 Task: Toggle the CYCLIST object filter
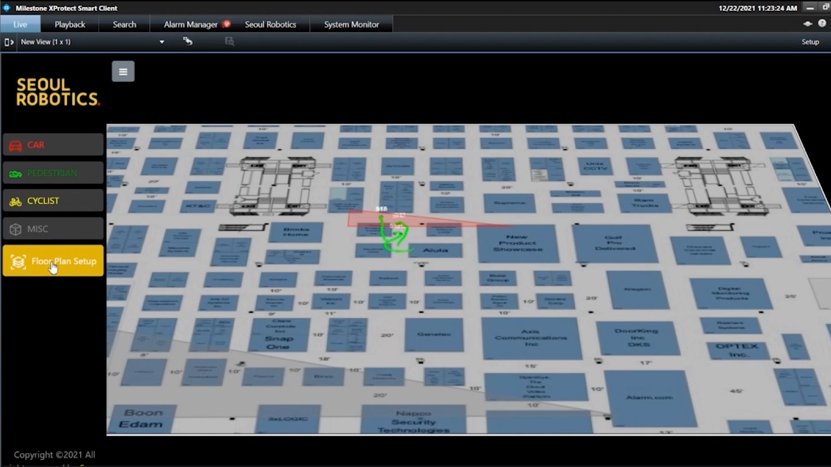(x=53, y=201)
